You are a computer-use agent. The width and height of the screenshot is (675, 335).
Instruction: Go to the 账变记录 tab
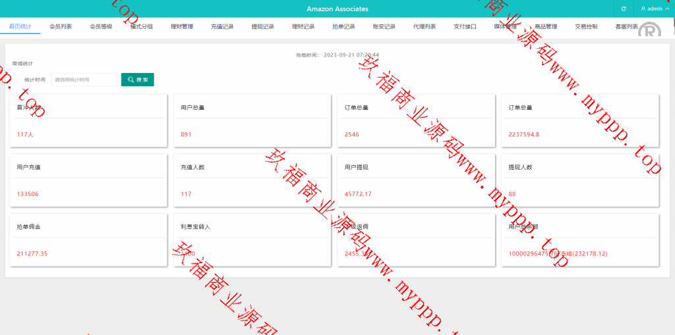pyautogui.click(x=384, y=26)
